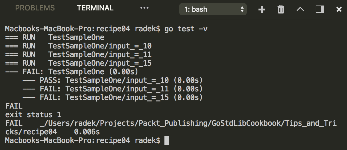Viewport: 347px width, 150px height.
Task: Open the more panels ellipsis menu
Action: click(144, 8)
